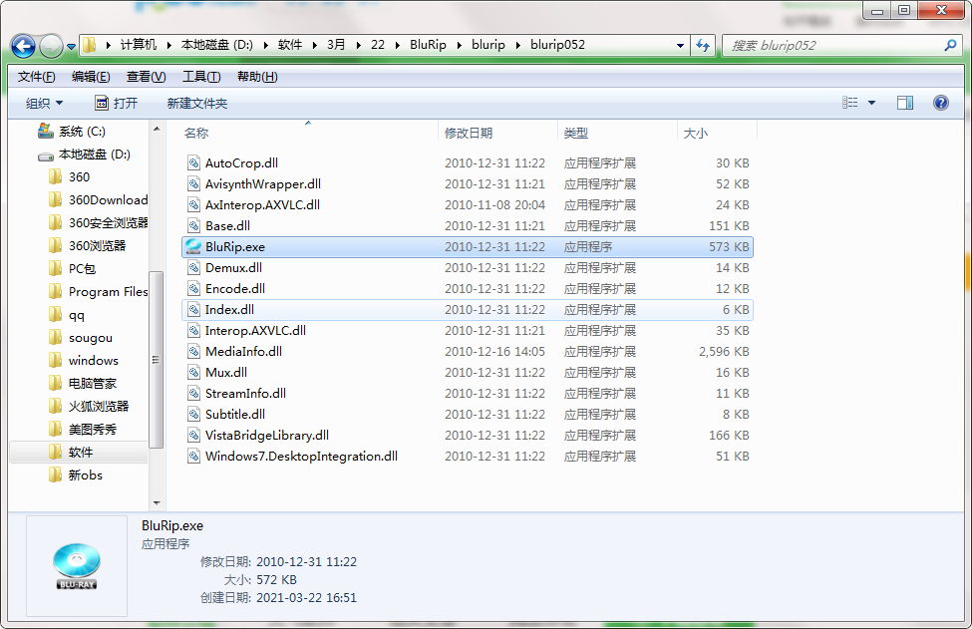The width and height of the screenshot is (972, 629).
Task: Expand the view options dropdown arrow
Action: 871,103
